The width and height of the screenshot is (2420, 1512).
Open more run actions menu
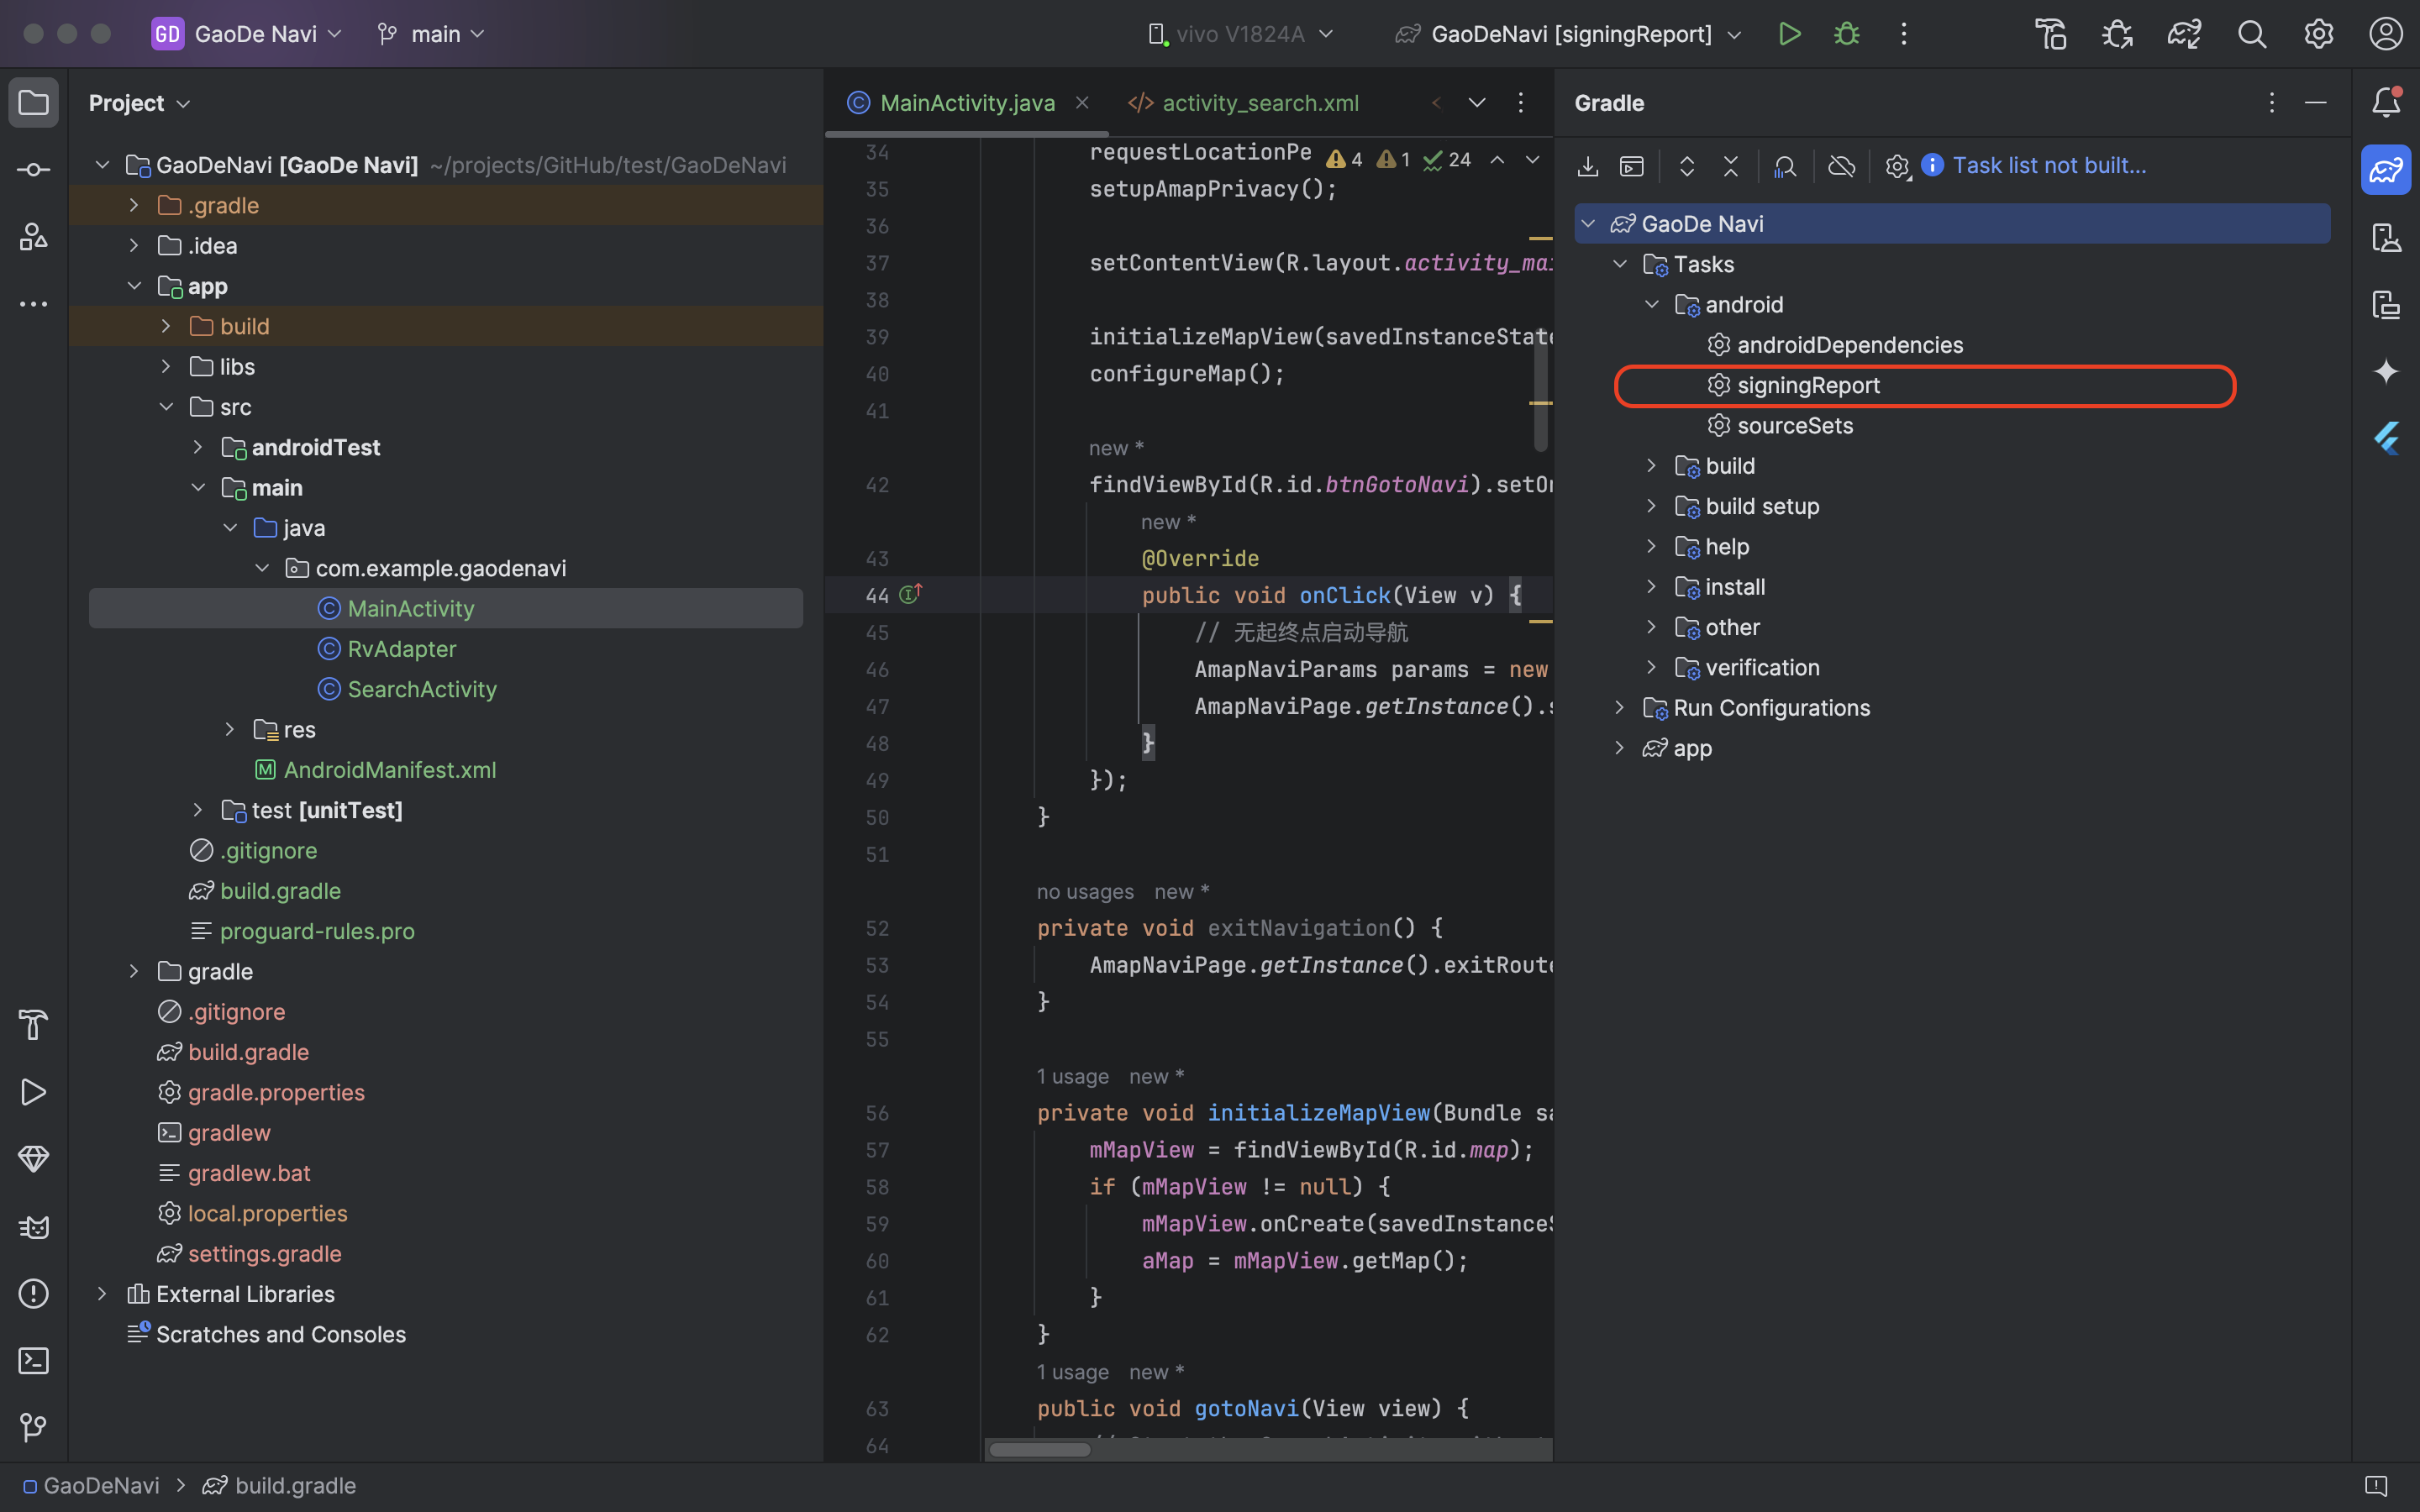pyautogui.click(x=1904, y=34)
